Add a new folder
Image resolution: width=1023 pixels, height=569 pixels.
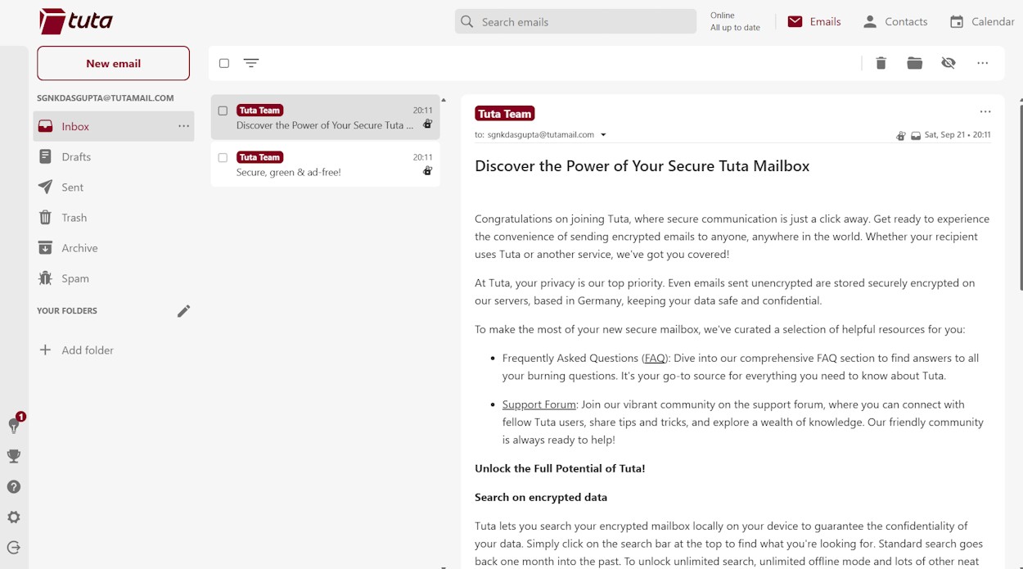(77, 350)
